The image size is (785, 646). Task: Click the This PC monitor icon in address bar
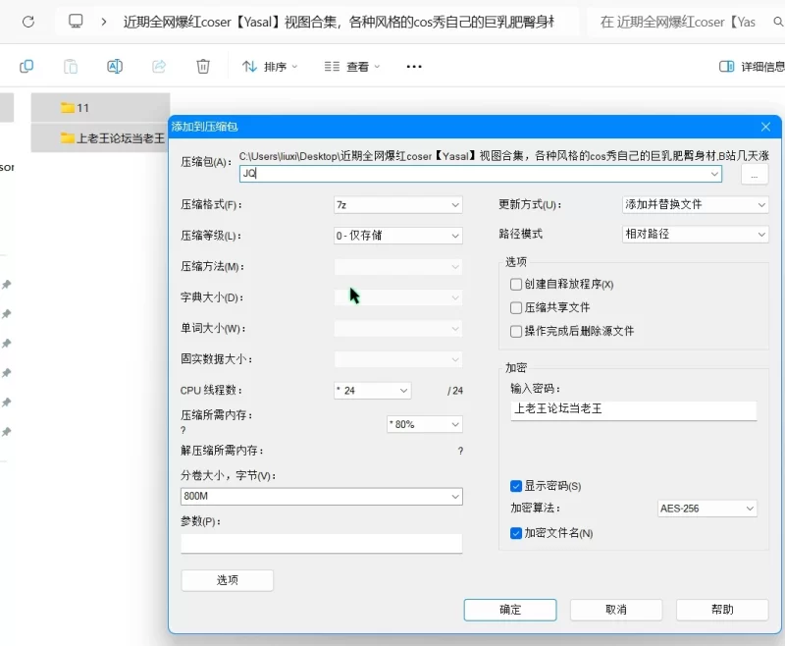point(76,21)
